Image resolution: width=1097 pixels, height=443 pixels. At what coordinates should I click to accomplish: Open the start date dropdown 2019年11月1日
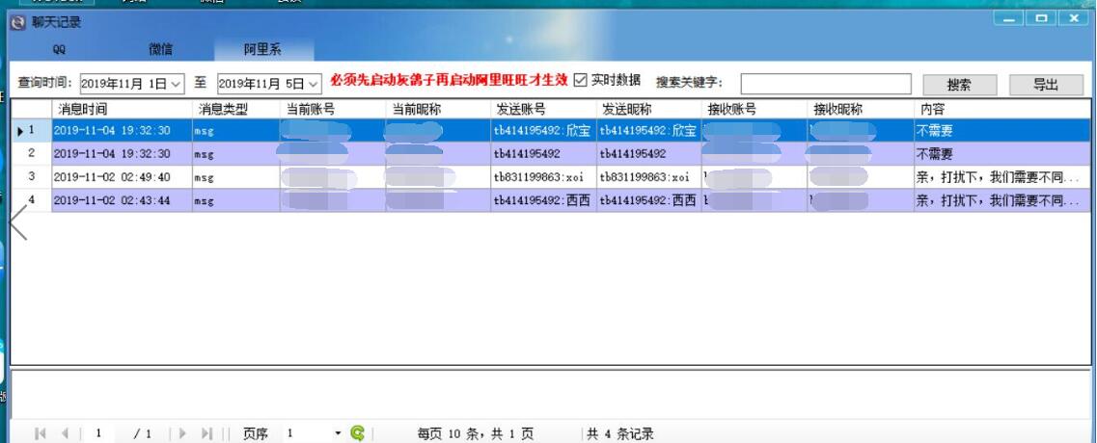176,85
